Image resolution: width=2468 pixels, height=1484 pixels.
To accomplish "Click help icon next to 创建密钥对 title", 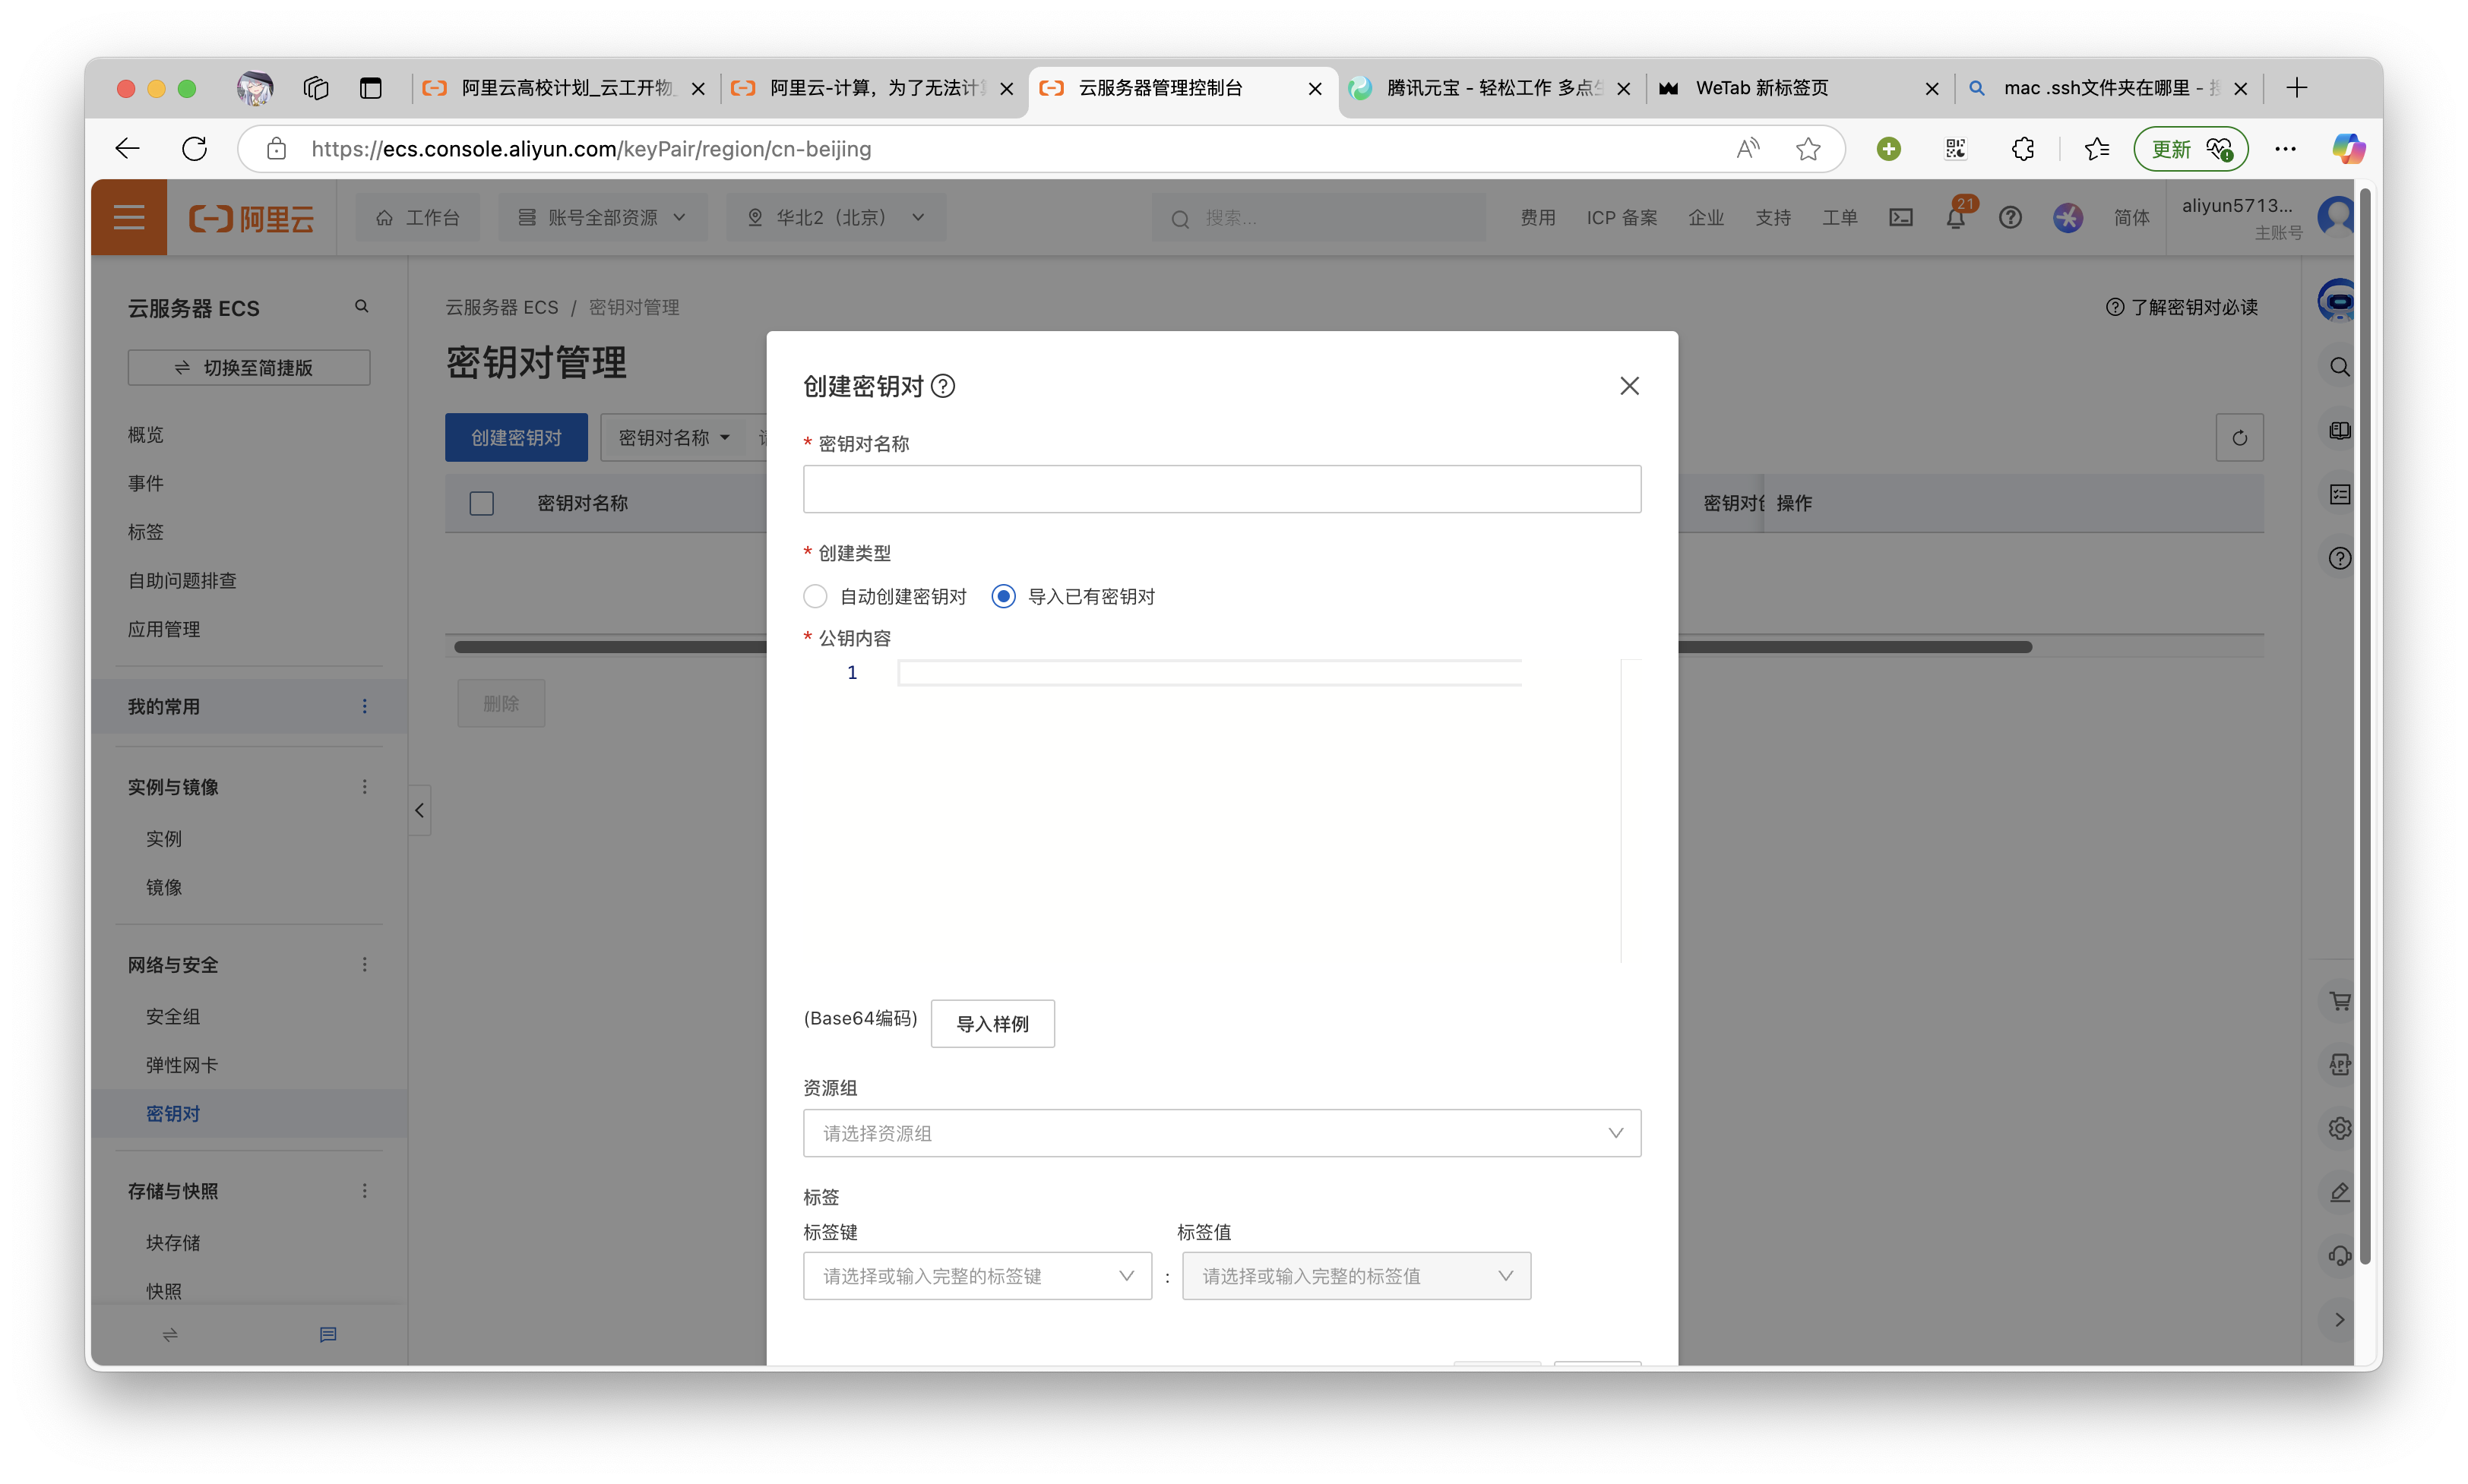I will [942, 386].
